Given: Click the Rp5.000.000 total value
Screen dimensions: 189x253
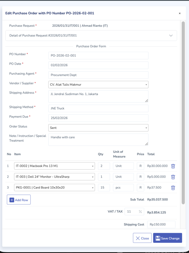Looking at the screenshot, I should coord(156,177).
